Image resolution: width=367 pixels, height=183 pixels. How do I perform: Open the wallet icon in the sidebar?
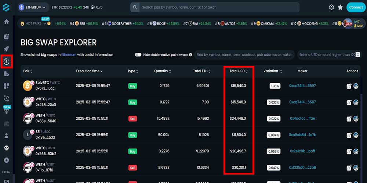7,123
